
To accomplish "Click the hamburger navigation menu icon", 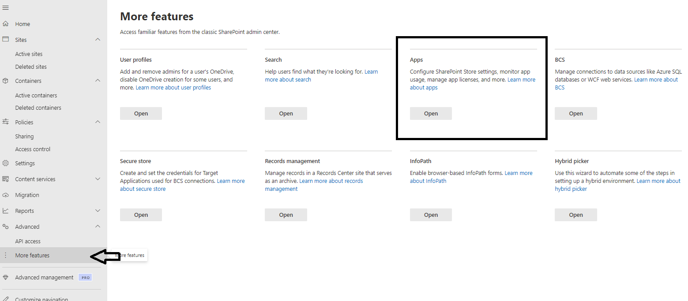I will (x=6, y=8).
